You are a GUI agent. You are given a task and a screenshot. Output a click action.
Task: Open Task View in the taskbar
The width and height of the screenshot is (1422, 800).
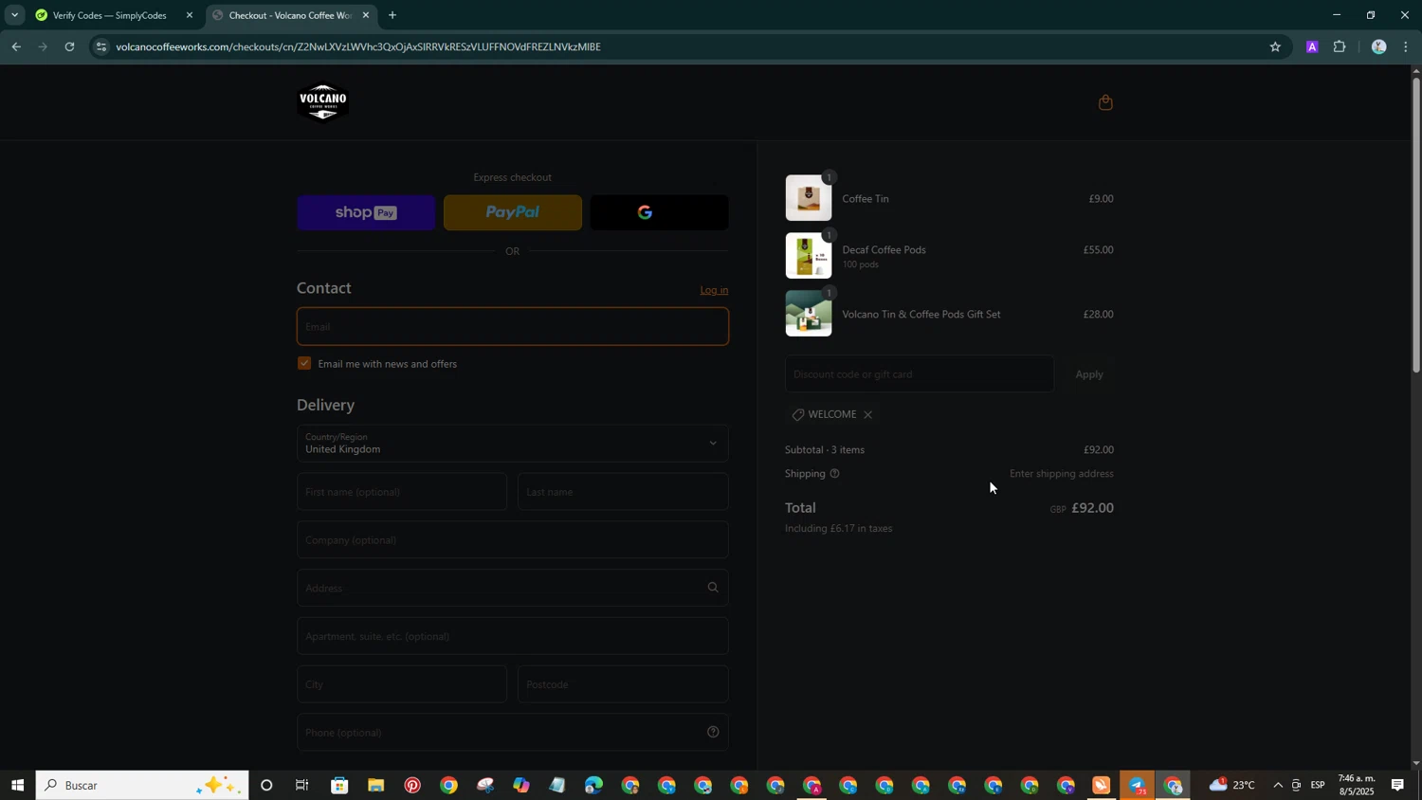[302, 785]
